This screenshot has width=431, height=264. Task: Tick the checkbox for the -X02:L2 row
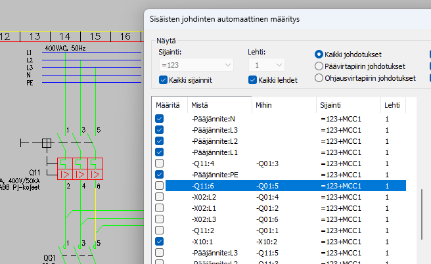(x=159, y=197)
